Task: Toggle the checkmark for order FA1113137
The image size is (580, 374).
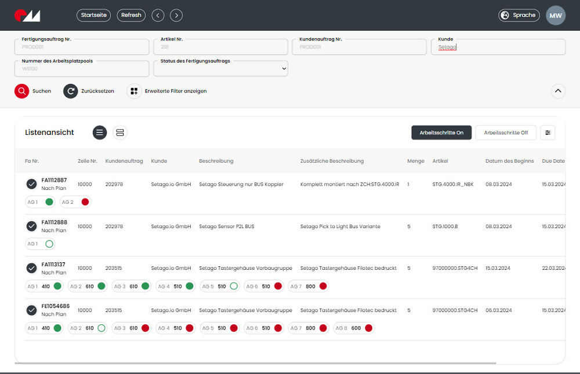Action: point(31,268)
